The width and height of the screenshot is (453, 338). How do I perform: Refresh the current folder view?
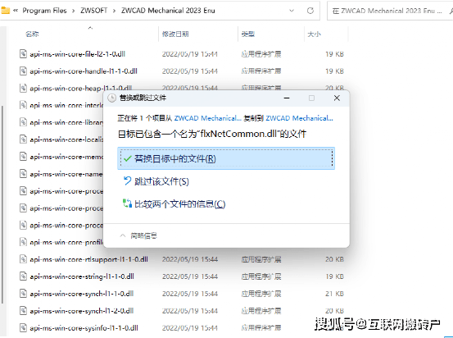pos(310,11)
